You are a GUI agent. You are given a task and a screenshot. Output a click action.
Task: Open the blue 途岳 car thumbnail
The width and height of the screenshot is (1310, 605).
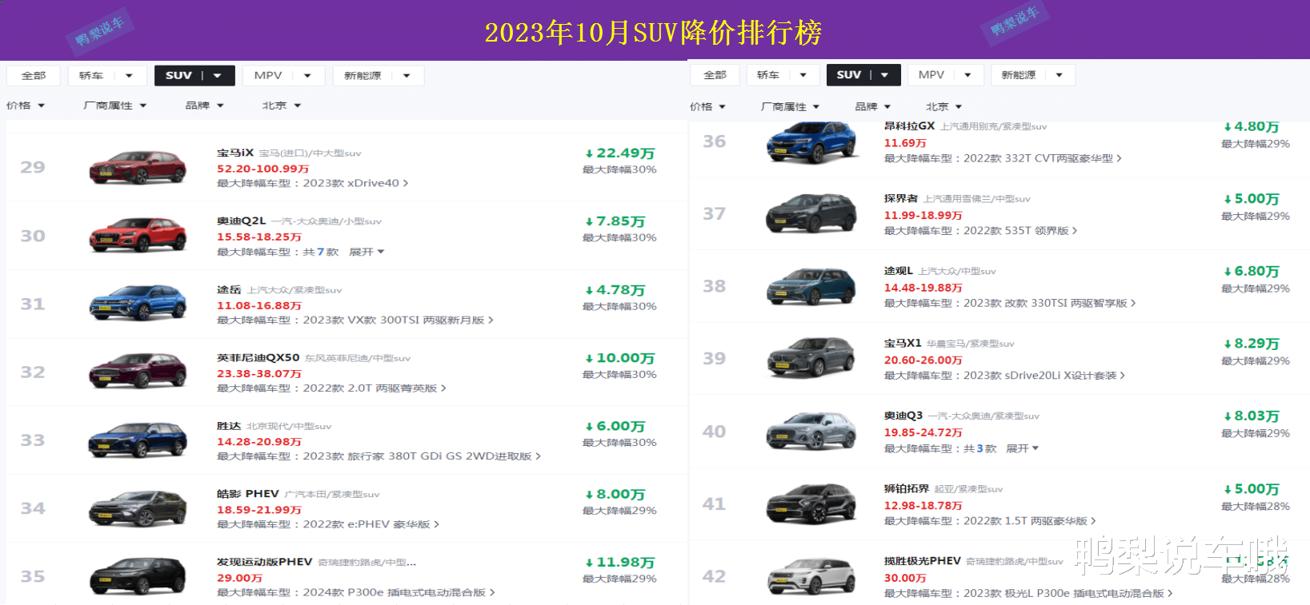[x=138, y=303]
